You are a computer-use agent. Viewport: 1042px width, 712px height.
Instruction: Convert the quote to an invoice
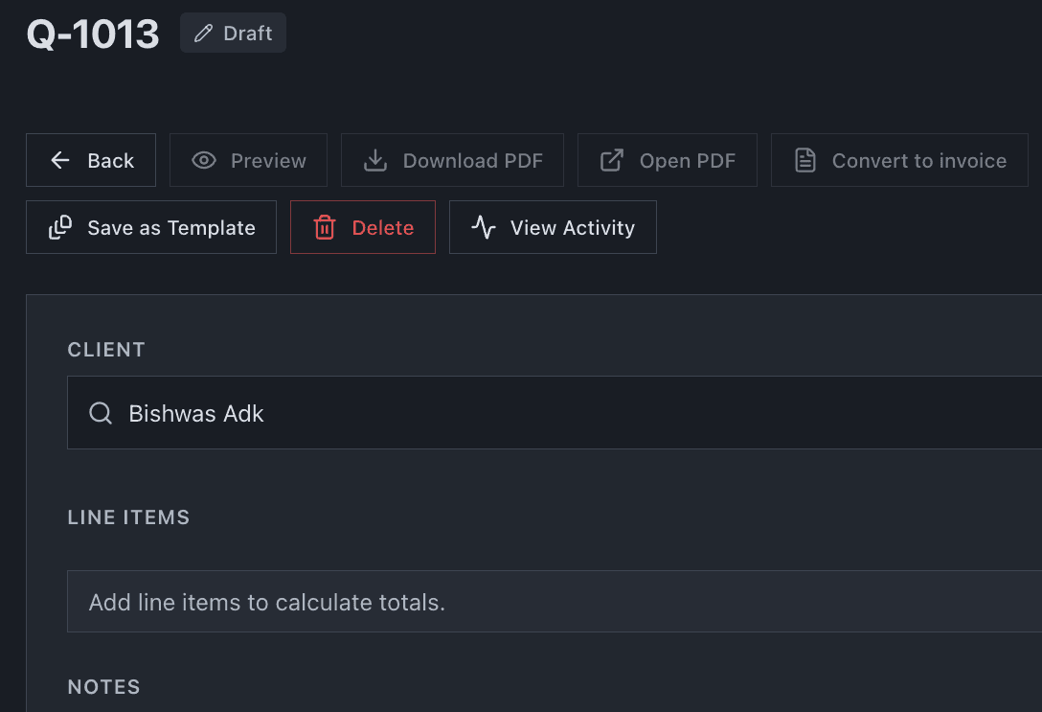point(898,160)
